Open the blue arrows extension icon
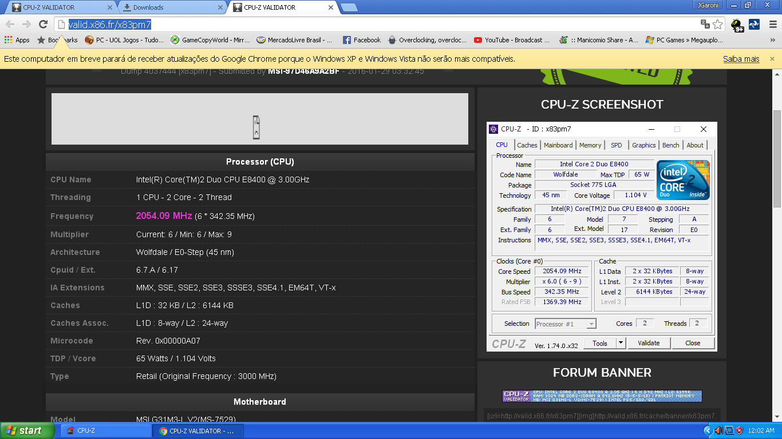This screenshot has height=439, width=782. pyautogui.click(x=754, y=24)
